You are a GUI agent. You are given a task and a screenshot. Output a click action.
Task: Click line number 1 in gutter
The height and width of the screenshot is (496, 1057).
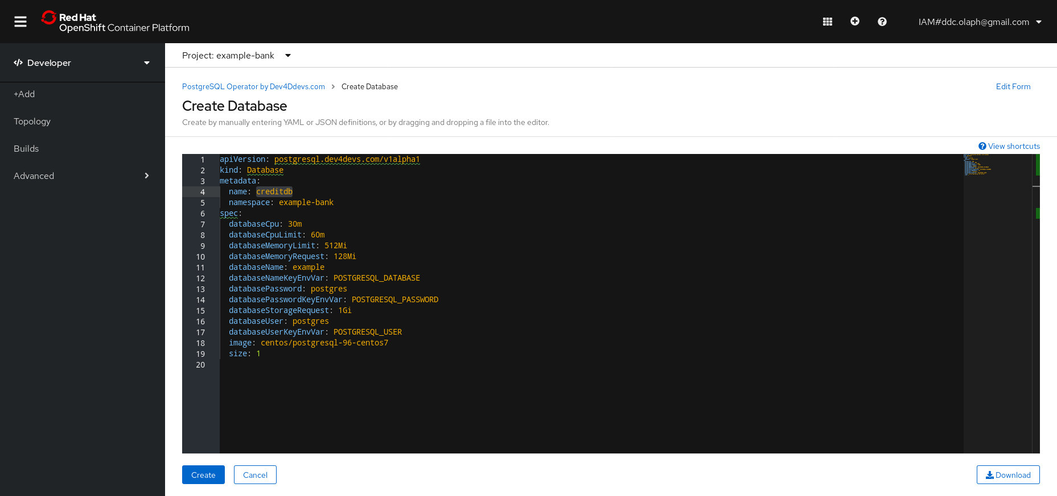click(203, 160)
